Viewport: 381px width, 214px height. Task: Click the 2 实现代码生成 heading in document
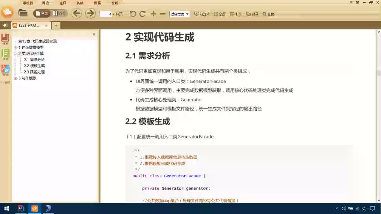click(160, 37)
